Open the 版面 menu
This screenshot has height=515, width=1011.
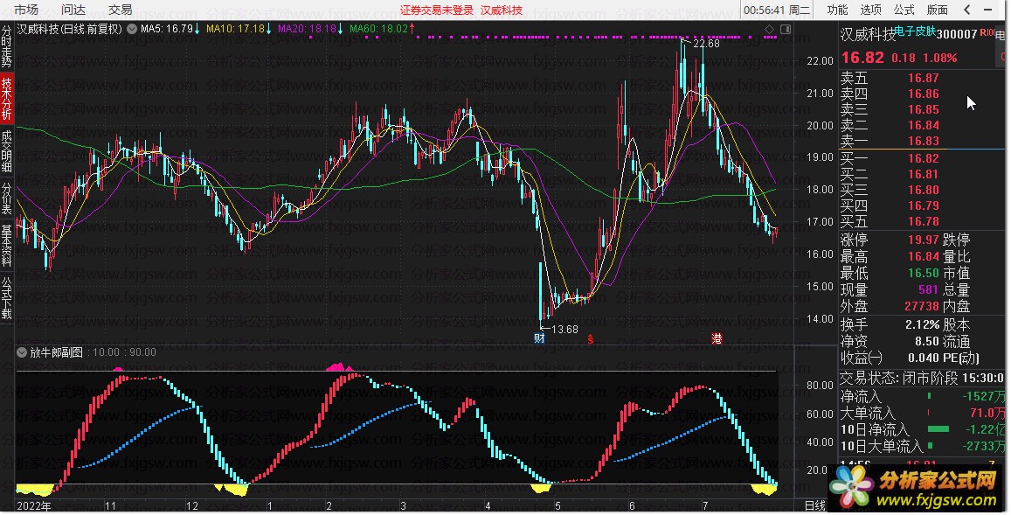(938, 10)
